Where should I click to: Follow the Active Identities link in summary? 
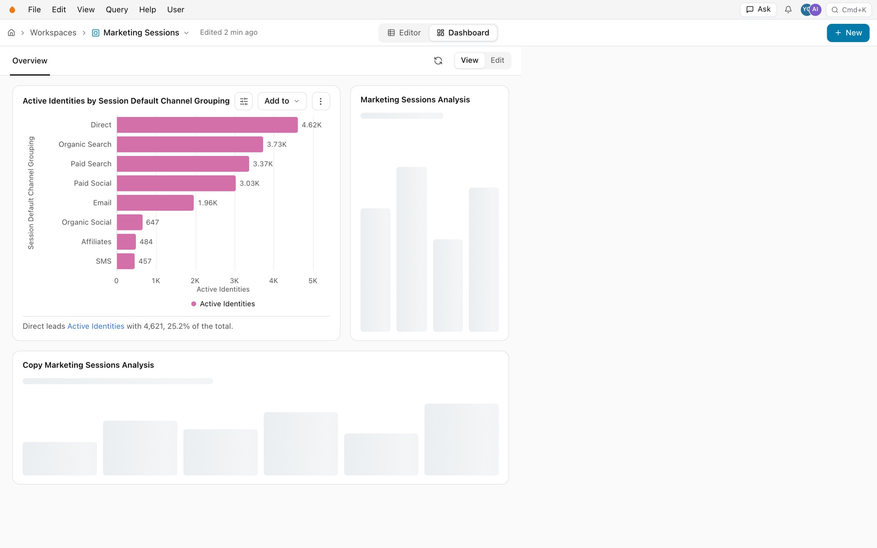click(95, 326)
